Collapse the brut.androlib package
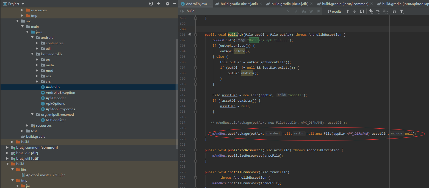The width and height of the screenshot is (429, 188). tap(32, 54)
